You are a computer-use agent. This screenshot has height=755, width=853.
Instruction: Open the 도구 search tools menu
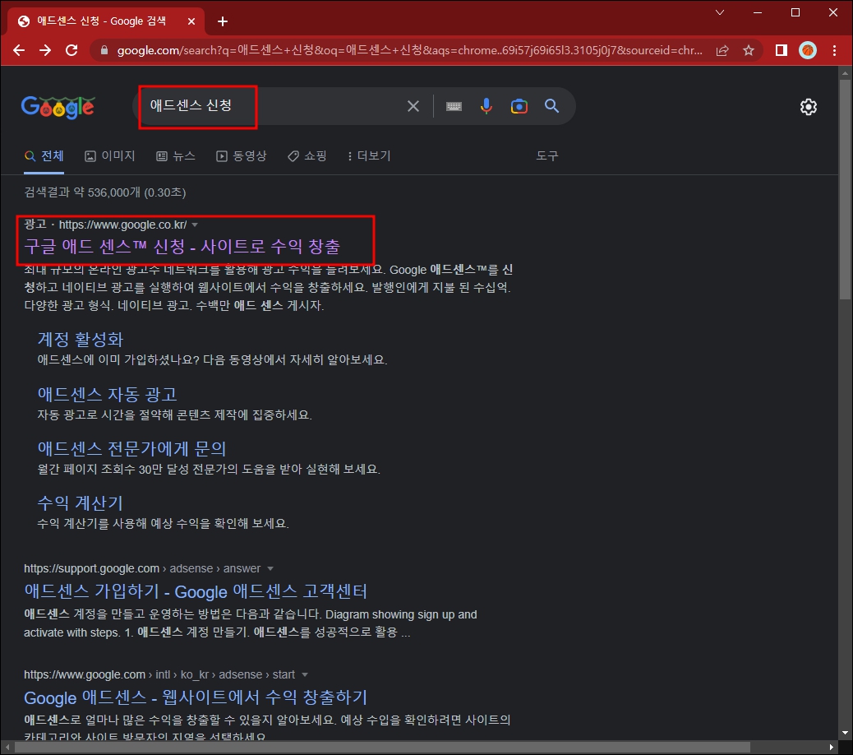coord(546,155)
